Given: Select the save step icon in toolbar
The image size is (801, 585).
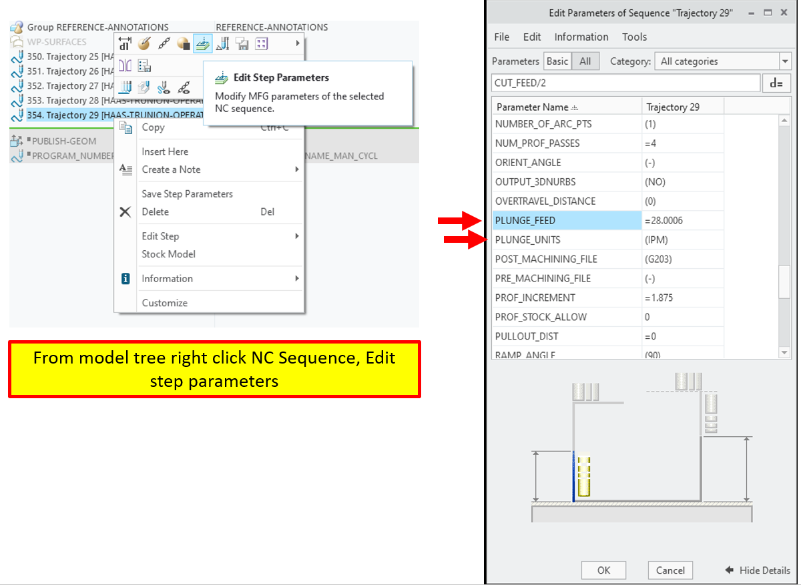Looking at the screenshot, I should [242, 43].
